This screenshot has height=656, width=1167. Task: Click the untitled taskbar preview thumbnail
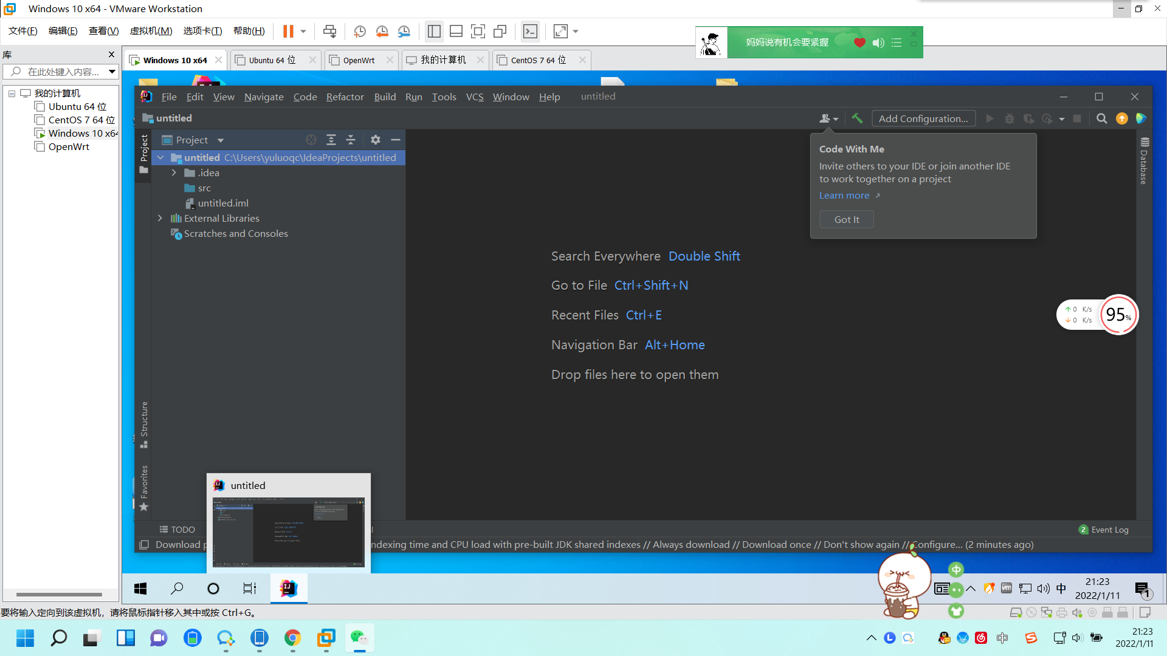coord(288,532)
